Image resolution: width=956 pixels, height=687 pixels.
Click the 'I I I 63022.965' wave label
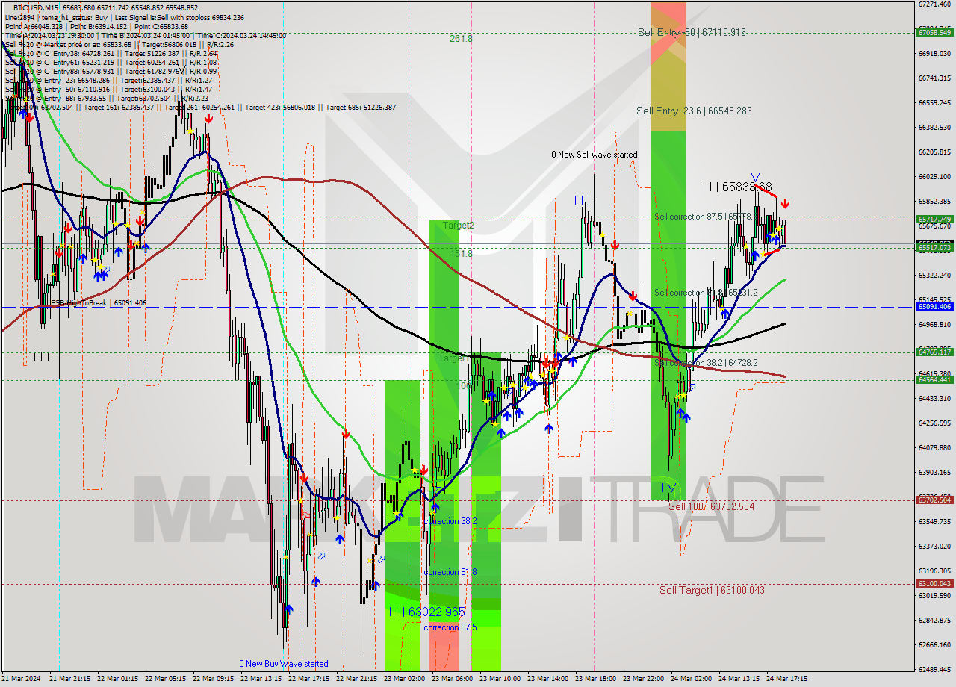pyautogui.click(x=426, y=612)
